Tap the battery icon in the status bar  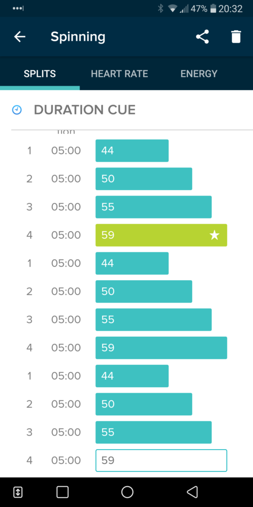[x=212, y=9]
